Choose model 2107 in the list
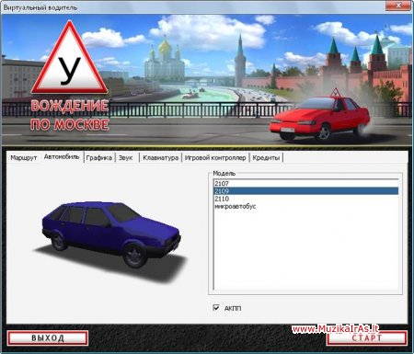The height and width of the screenshot is (354, 414). click(x=306, y=183)
